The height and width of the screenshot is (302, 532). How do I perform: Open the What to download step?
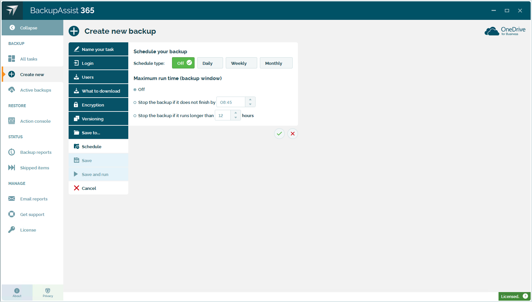click(x=98, y=91)
